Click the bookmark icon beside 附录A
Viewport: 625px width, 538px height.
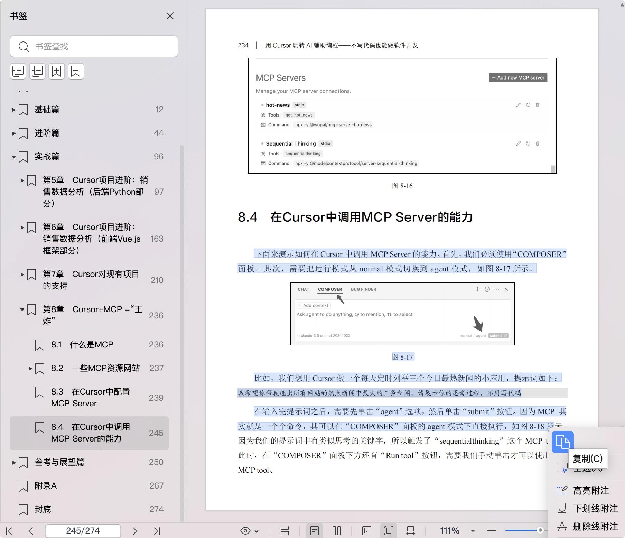pyautogui.click(x=23, y=486)
